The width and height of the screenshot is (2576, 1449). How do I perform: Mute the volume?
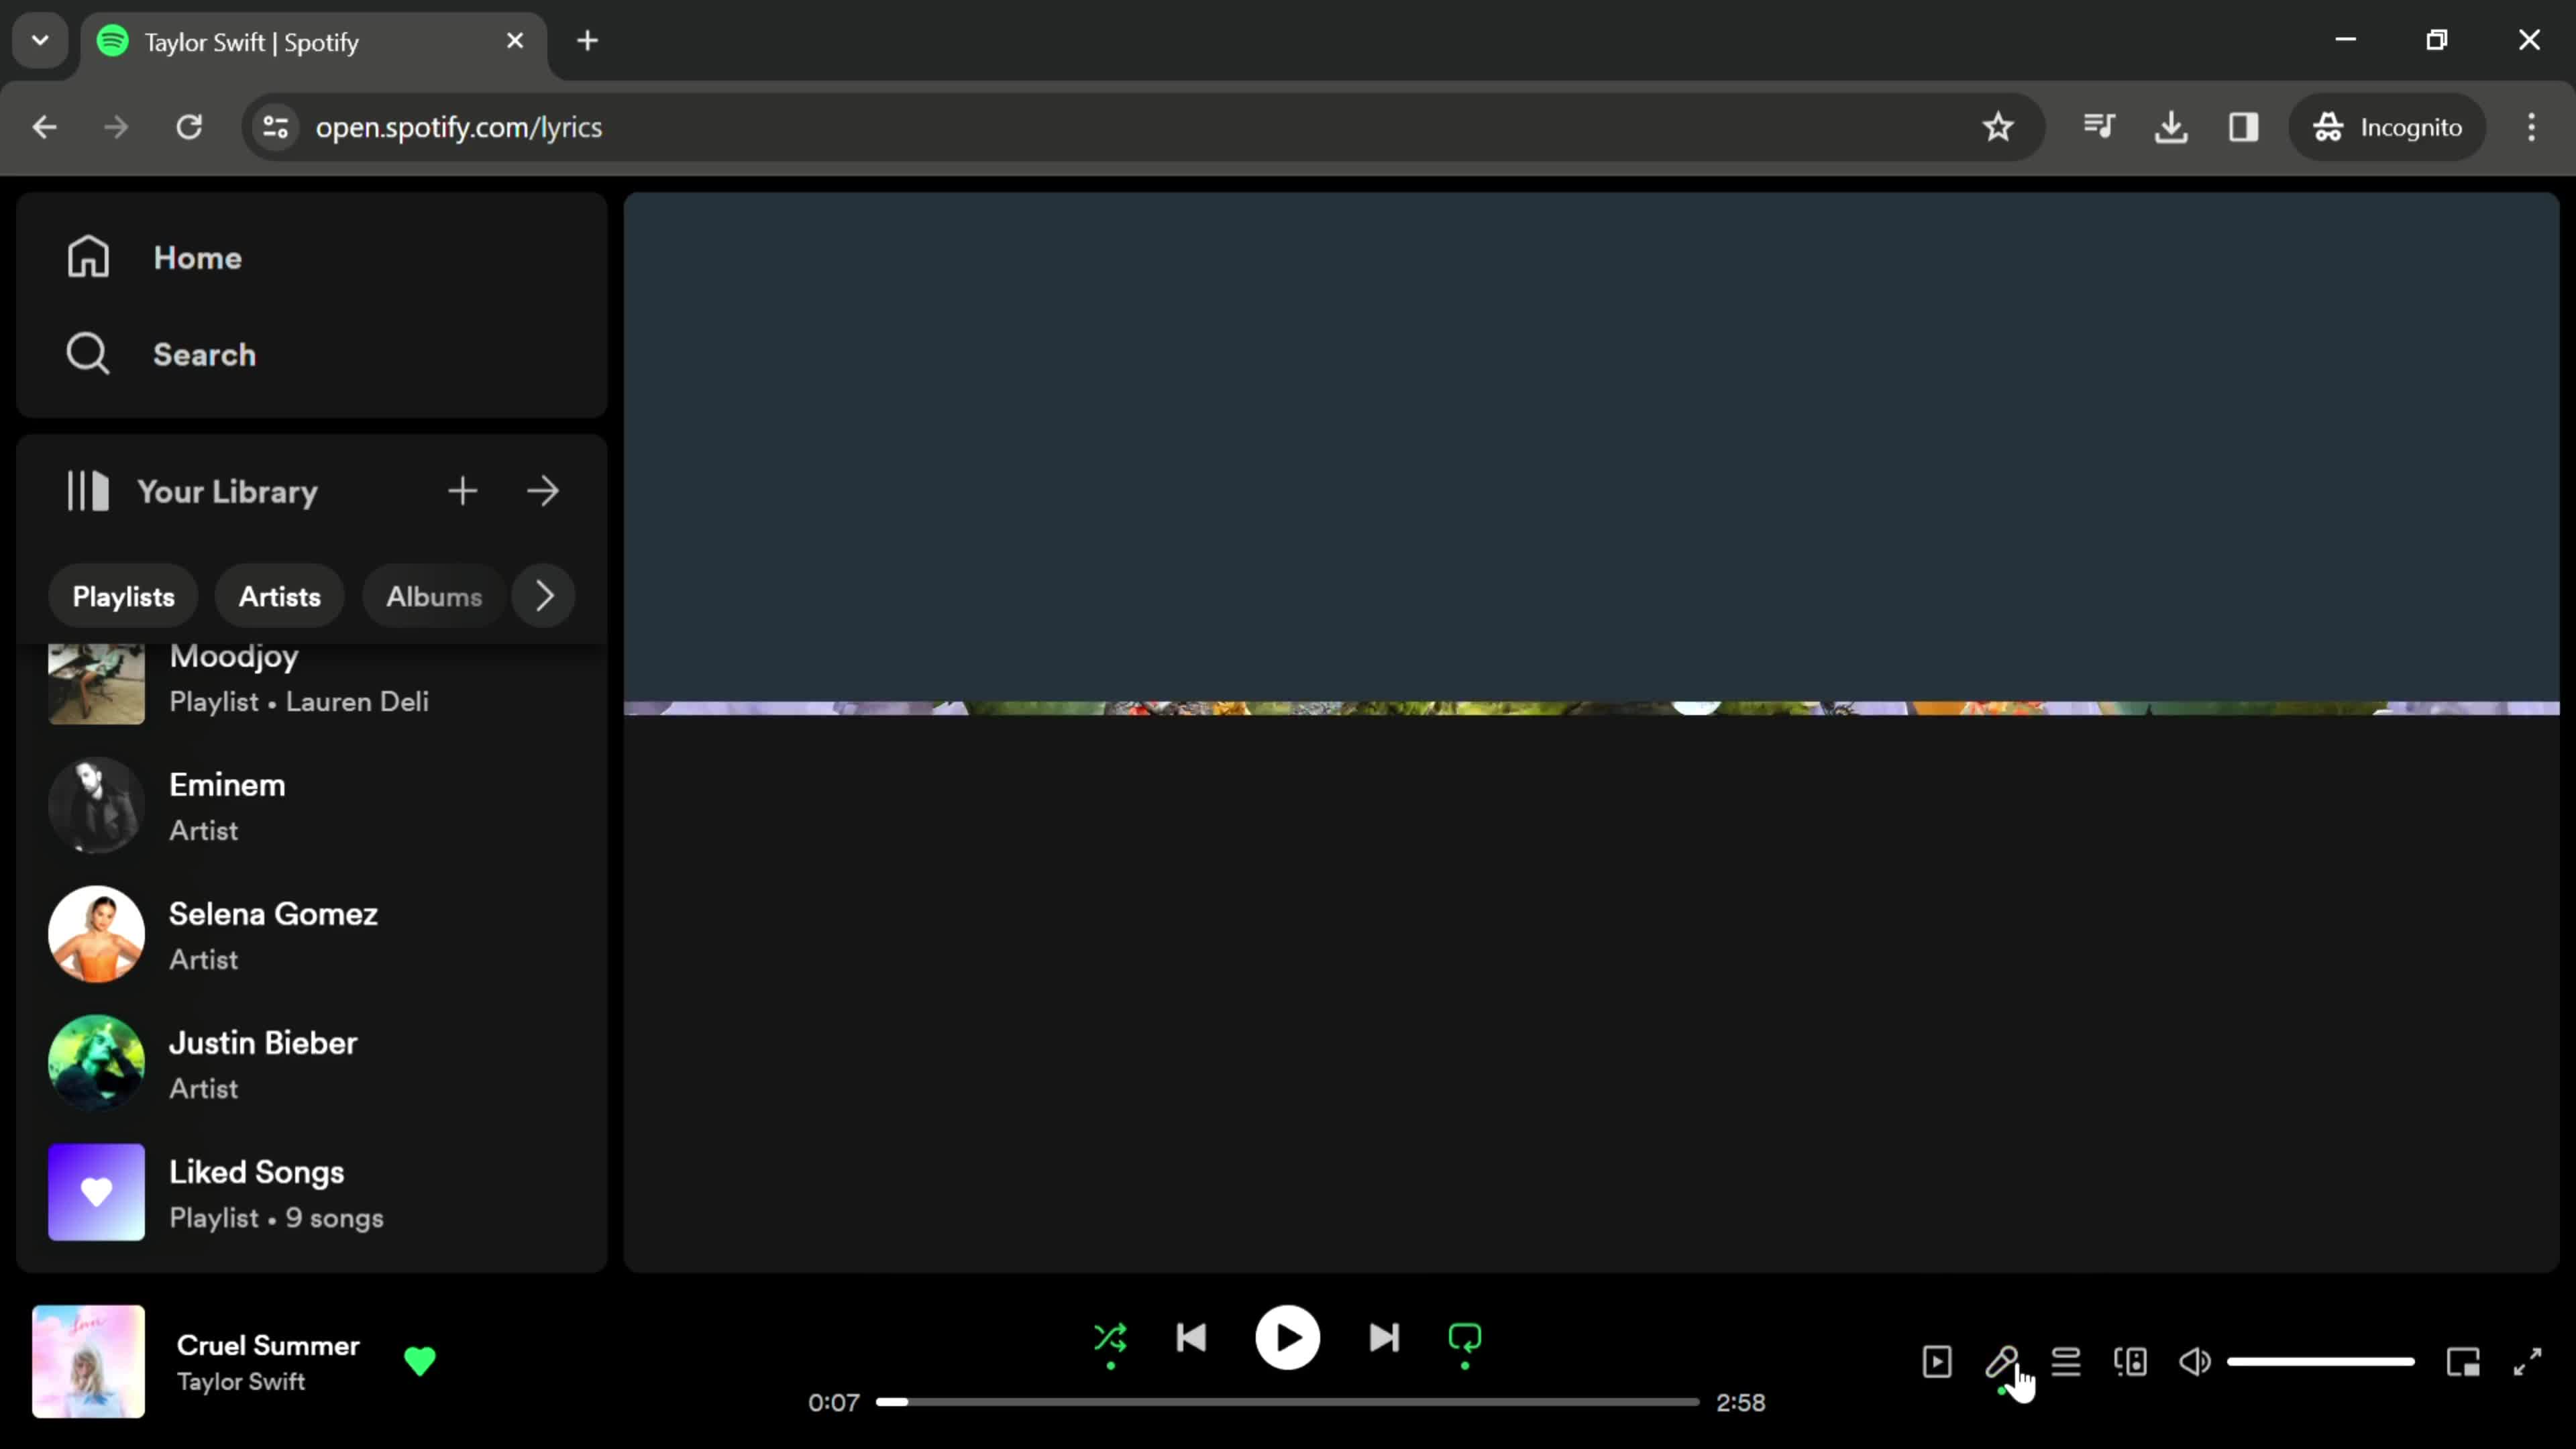pyautogui.click(x=2195, y=1362)
